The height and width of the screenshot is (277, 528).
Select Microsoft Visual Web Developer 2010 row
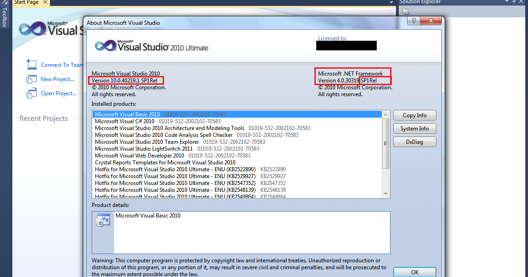pos(237,156)
